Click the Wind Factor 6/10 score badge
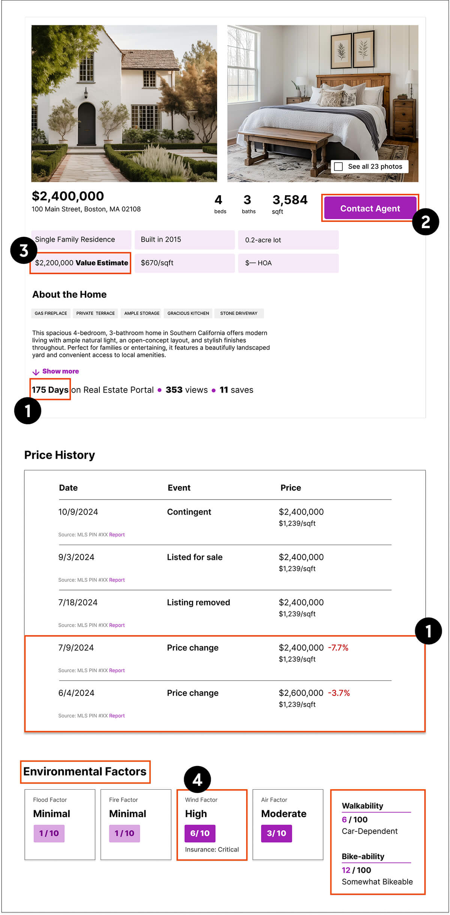 pyautogui.click(x=200, y=833)
